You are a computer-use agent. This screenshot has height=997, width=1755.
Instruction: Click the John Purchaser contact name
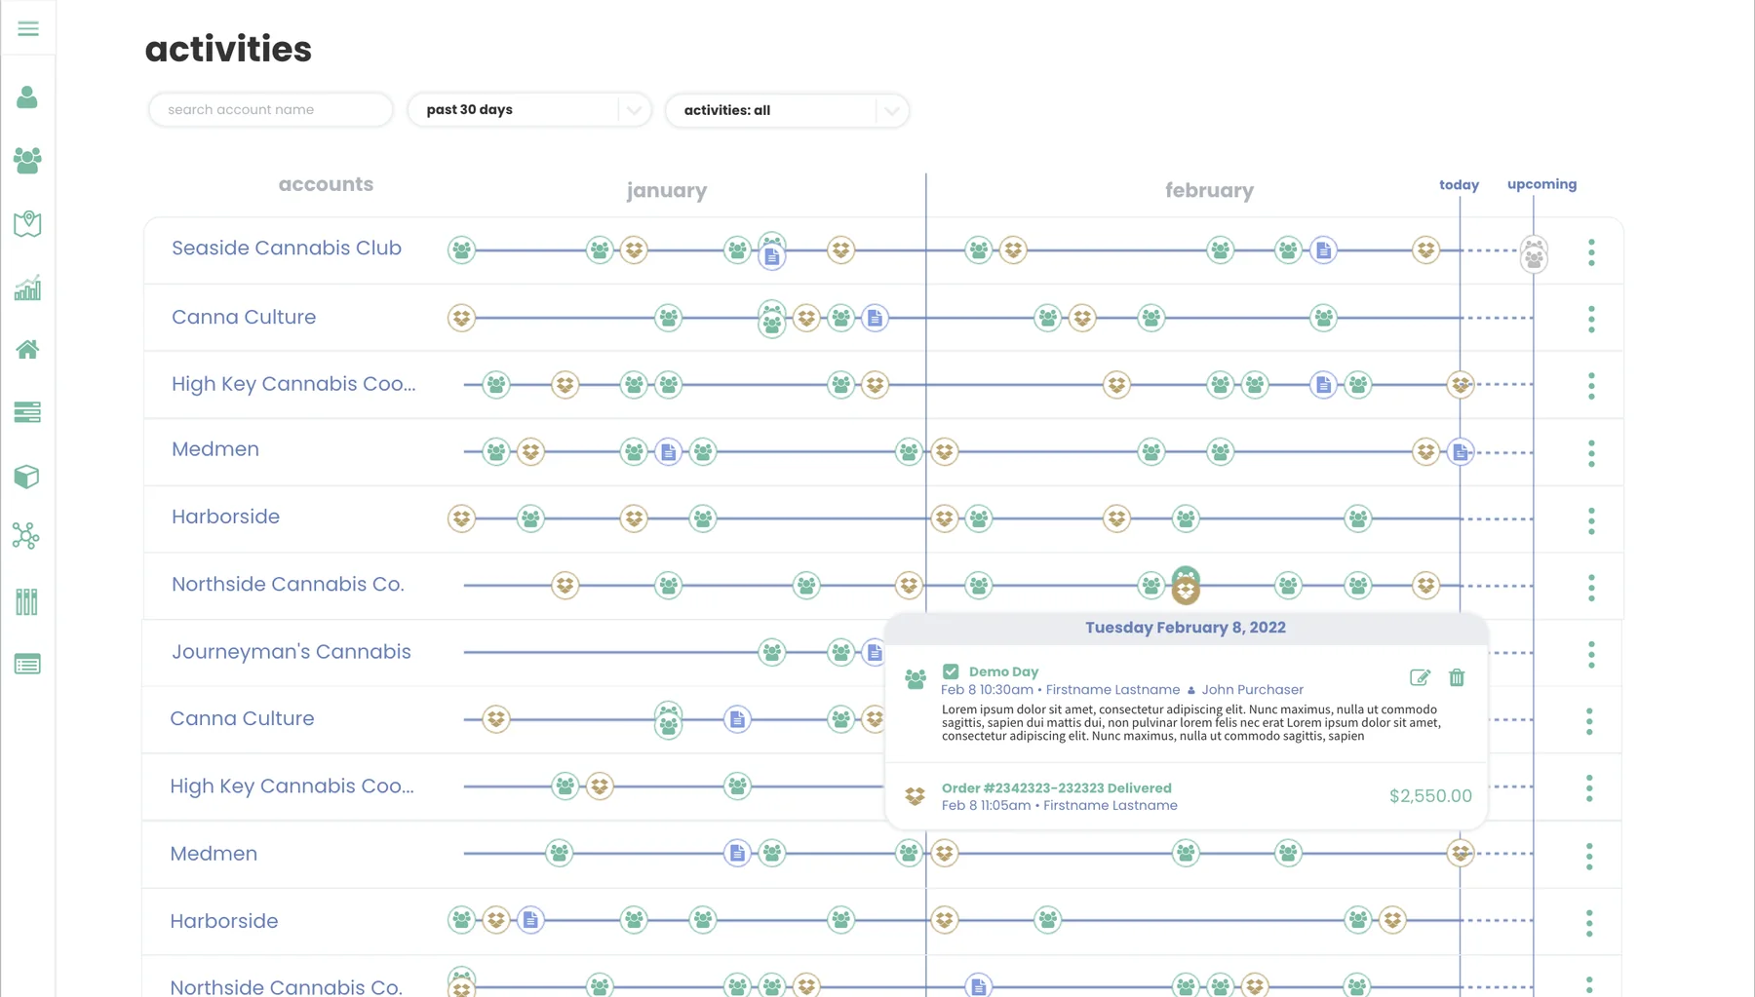click(1252, 690)
